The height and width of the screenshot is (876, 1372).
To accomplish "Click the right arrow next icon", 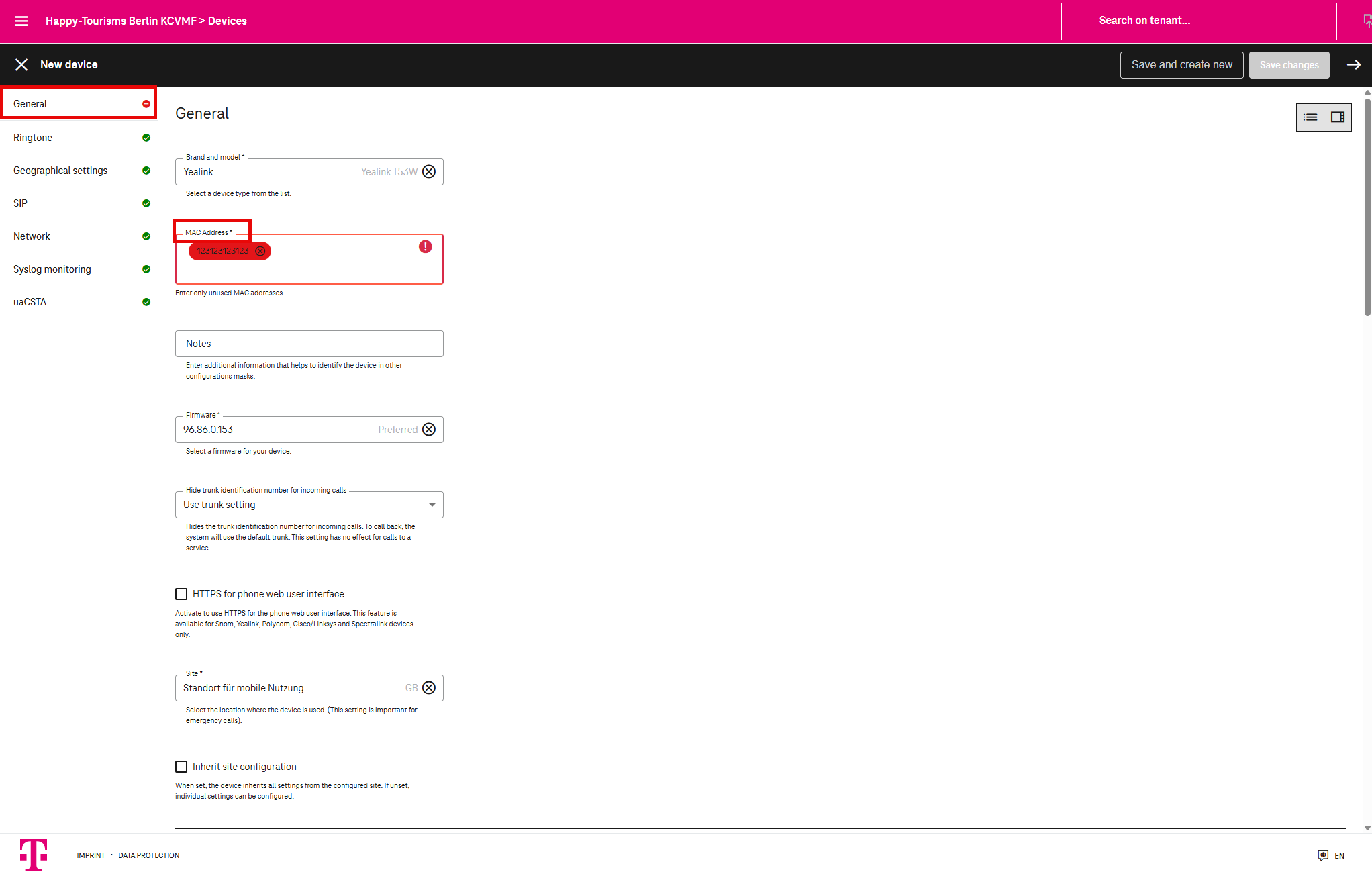I will tap(1353, 64).
